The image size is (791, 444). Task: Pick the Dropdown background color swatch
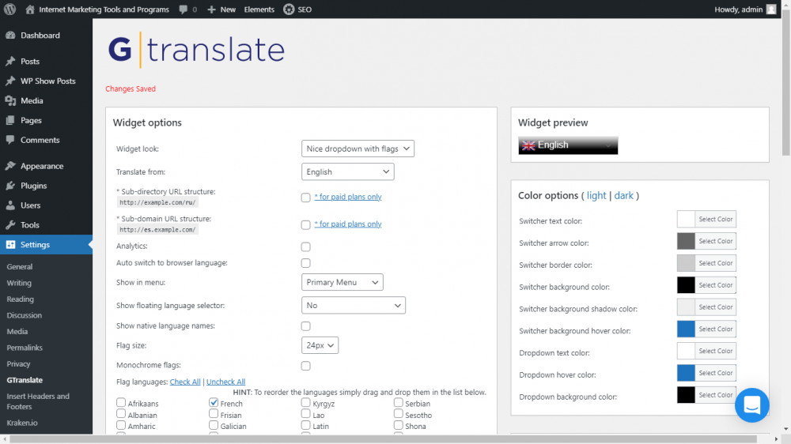click(686, 394)
